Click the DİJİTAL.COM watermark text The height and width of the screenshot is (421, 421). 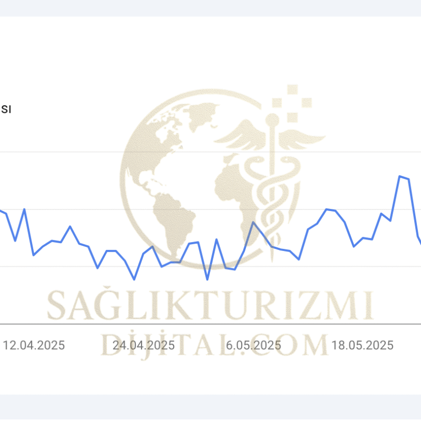(213, 345)
